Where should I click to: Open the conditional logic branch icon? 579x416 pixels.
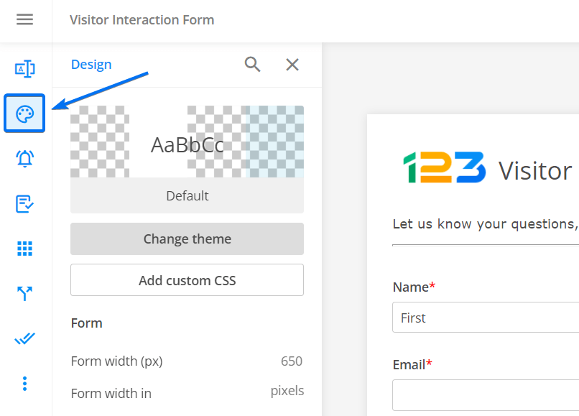(25, 293)
